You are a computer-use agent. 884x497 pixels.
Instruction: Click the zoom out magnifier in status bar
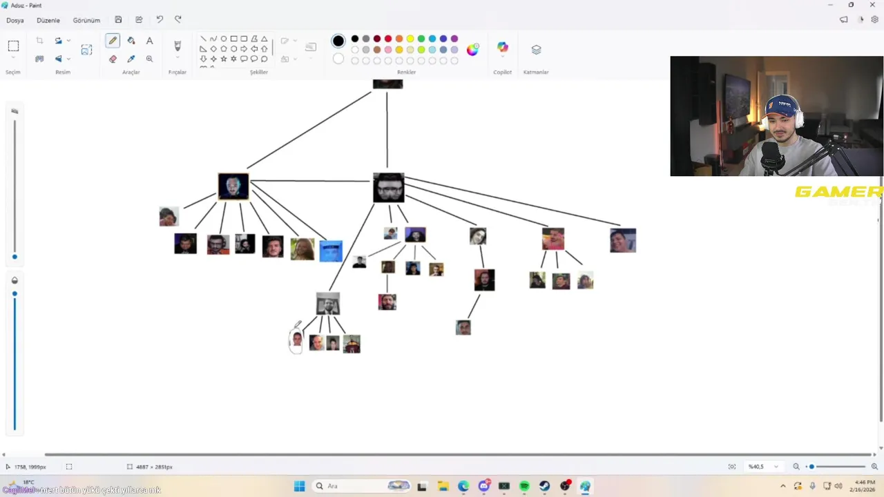click(796, 467)
